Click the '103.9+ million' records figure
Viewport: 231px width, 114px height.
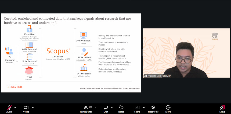tap(83, 41)
